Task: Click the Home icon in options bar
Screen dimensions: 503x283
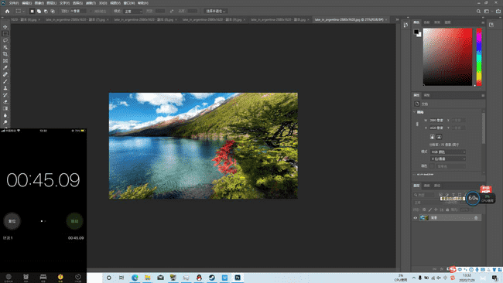Action: point(8,12)
